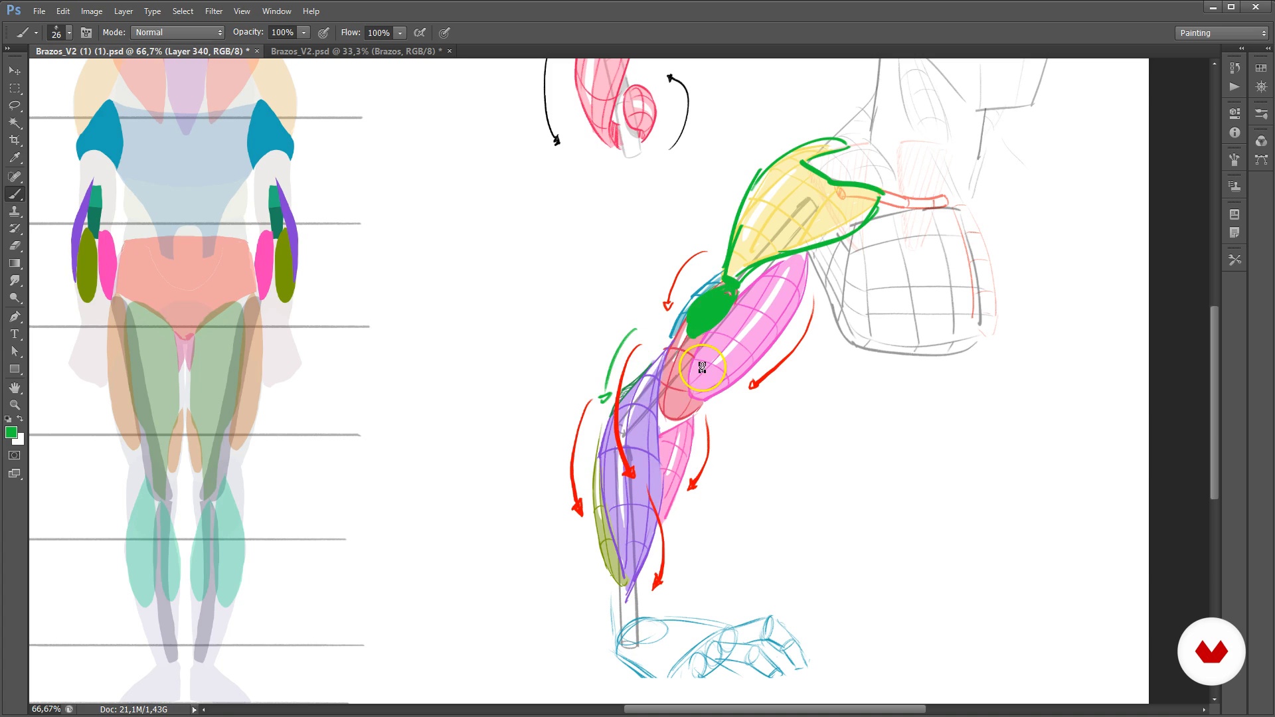Select the Eyedropper tool
Viewport: 1275px width, 717px height.
click(x=15, y=158)
